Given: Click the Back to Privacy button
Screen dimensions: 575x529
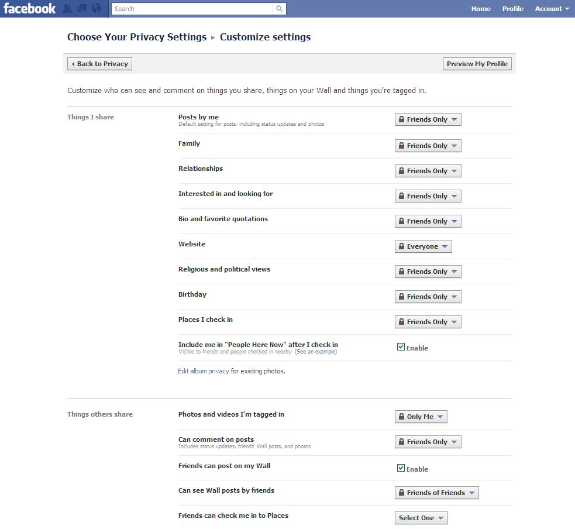Looking at the screenshot, I should pyautogui.click(x=100, y=64).
